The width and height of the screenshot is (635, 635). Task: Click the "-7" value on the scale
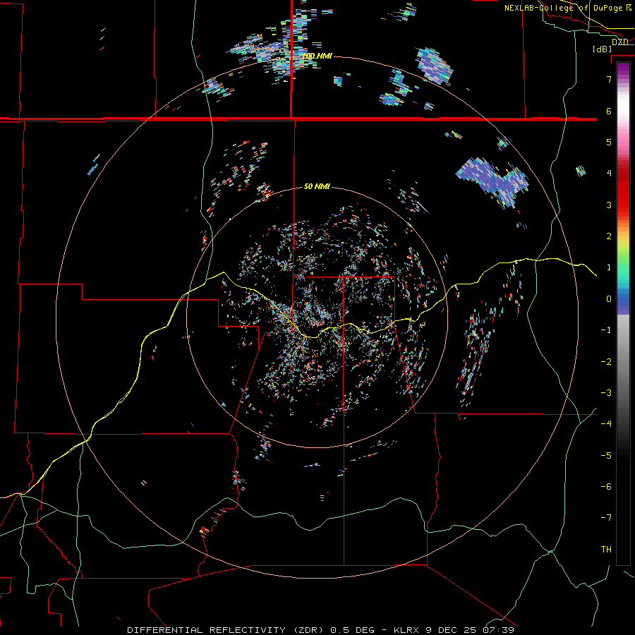coord(606,518)
